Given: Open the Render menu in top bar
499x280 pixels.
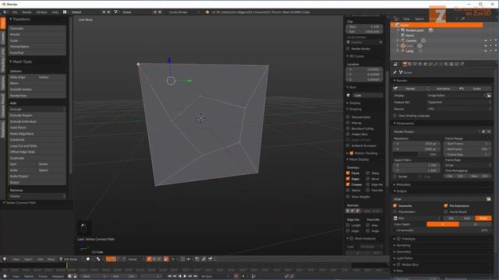Looking at the screenshot, I should (x=27, y=12).
